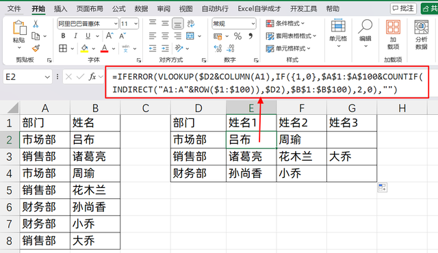The image size is (438, 253).
Task: Open 单元格 cells menu
Action: click(338, 34)
